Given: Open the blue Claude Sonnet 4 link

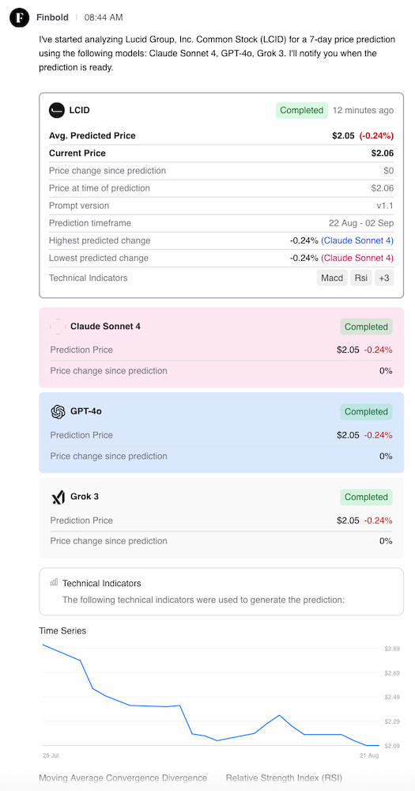Looking at the screenshot, I should pyautogui.click(x=357, y=240).
